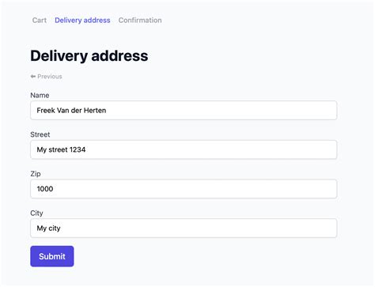Image resolution: width=375 pixels, height=287 pixels.
Task: Click the City field label
Action: pos(36,213)
